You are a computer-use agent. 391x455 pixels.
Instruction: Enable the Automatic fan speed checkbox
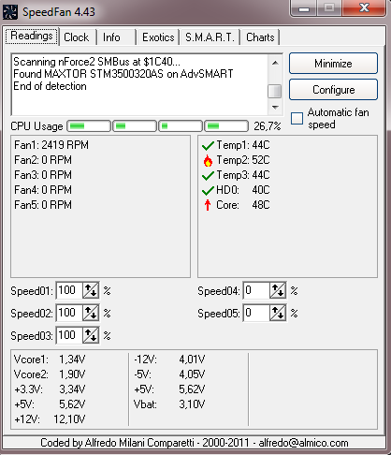tap(297, 119)
